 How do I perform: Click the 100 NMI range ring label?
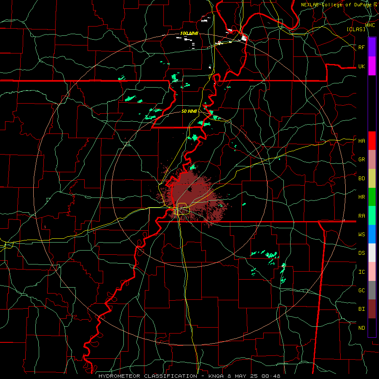click(189, 33)
